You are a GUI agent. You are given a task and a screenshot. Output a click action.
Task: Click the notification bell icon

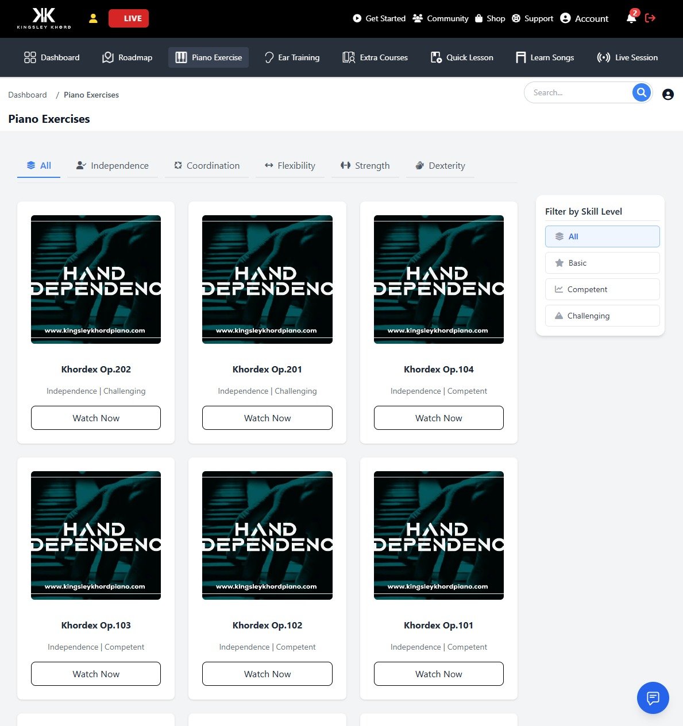coord(631,18)
